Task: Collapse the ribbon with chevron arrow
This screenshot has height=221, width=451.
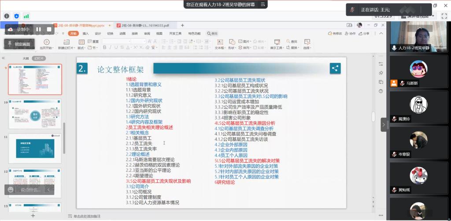Action: 381,33
